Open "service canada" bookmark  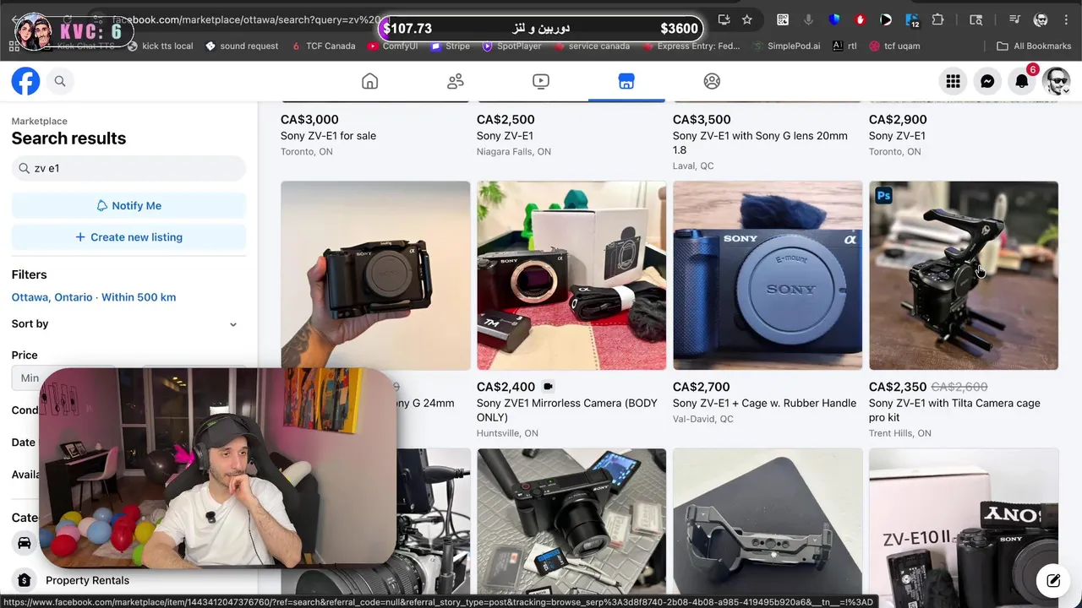pos(592,46)
